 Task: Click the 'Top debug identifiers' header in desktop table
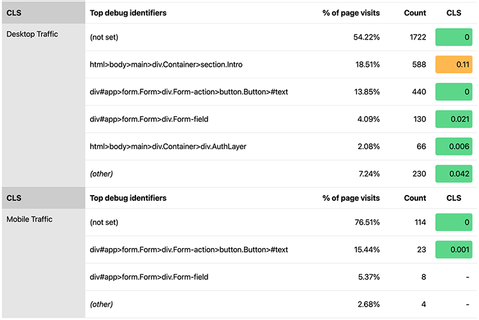coord(128,13)
